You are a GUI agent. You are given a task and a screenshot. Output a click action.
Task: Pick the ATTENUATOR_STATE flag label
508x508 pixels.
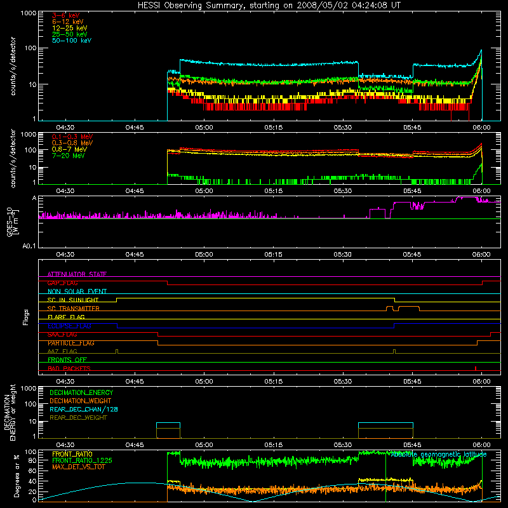77,274
